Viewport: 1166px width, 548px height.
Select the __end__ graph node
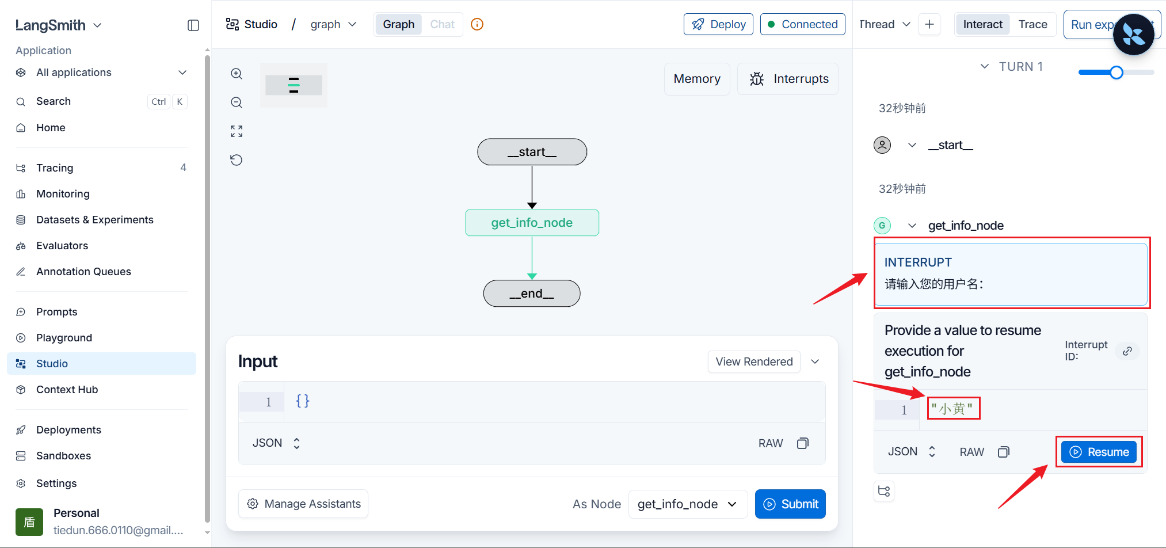click(532, 294)
